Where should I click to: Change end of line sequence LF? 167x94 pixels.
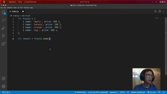(128, 92)
